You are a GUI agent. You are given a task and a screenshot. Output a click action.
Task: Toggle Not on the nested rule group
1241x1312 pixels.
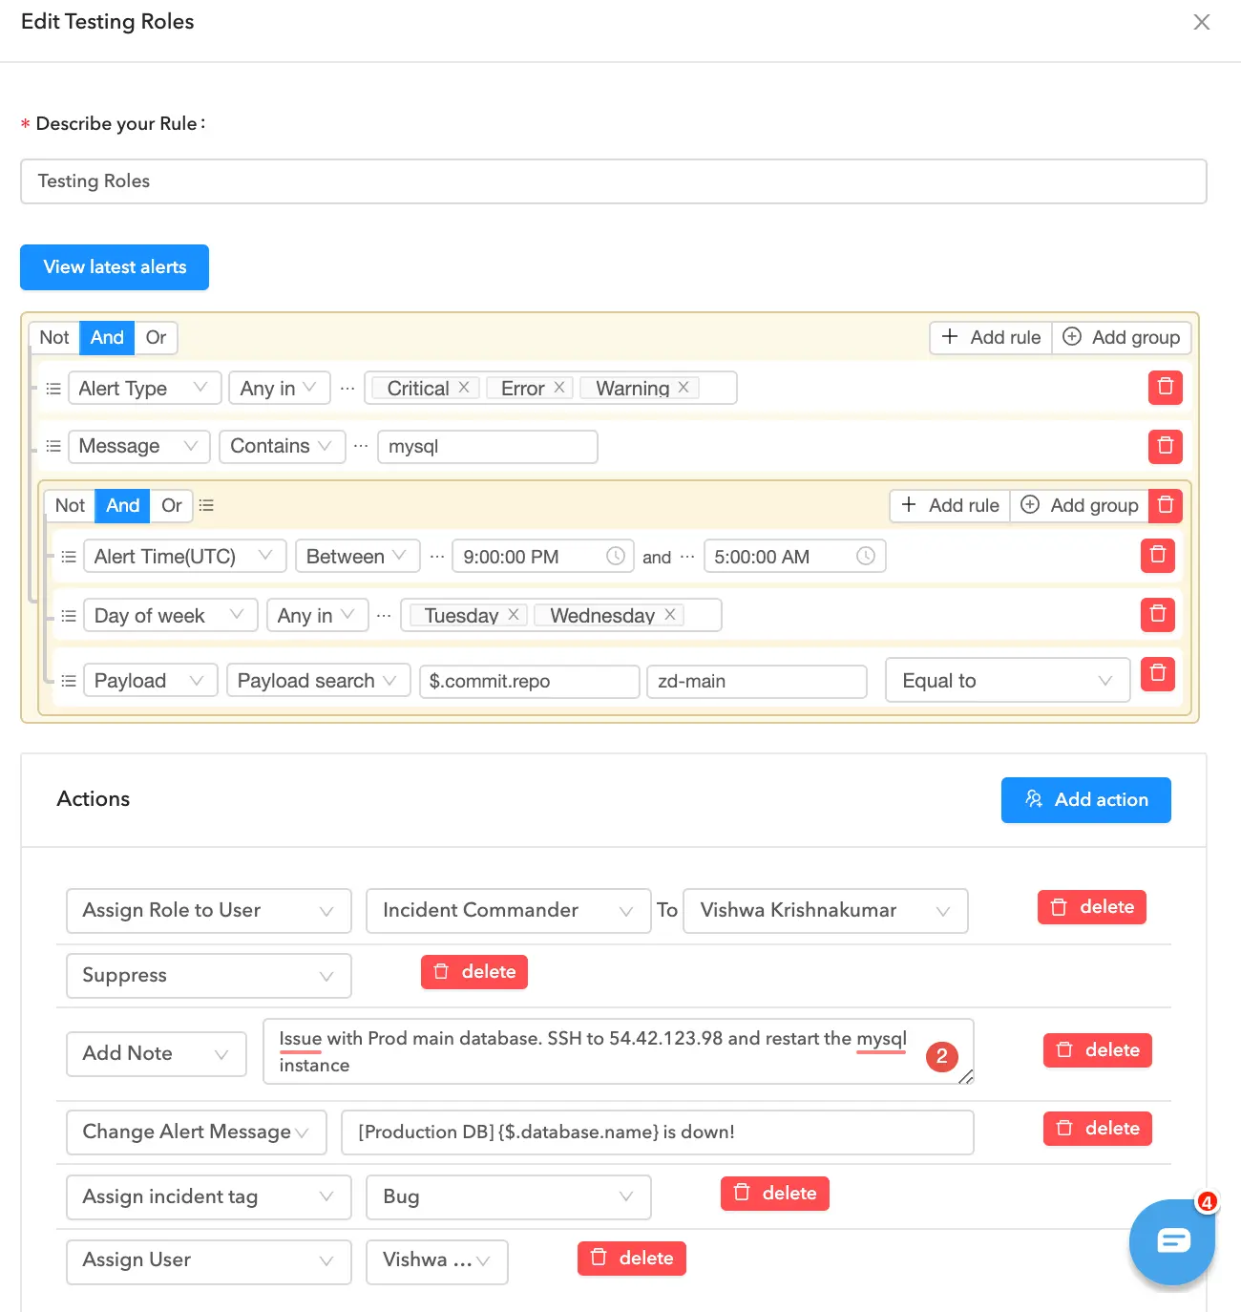(71, 505)
